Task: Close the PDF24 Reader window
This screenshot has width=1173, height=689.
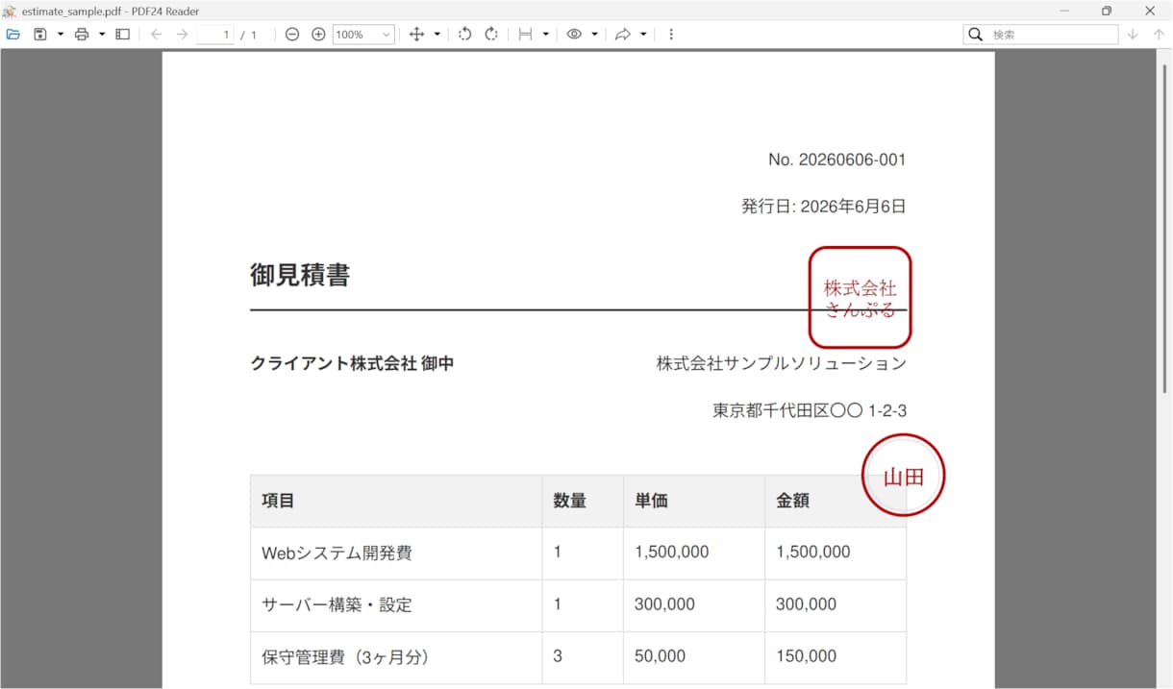Action: click(1150, 11)
